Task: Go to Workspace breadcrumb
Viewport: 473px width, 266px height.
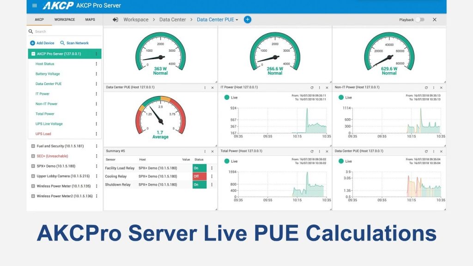Action: click(x=136, y=19)
